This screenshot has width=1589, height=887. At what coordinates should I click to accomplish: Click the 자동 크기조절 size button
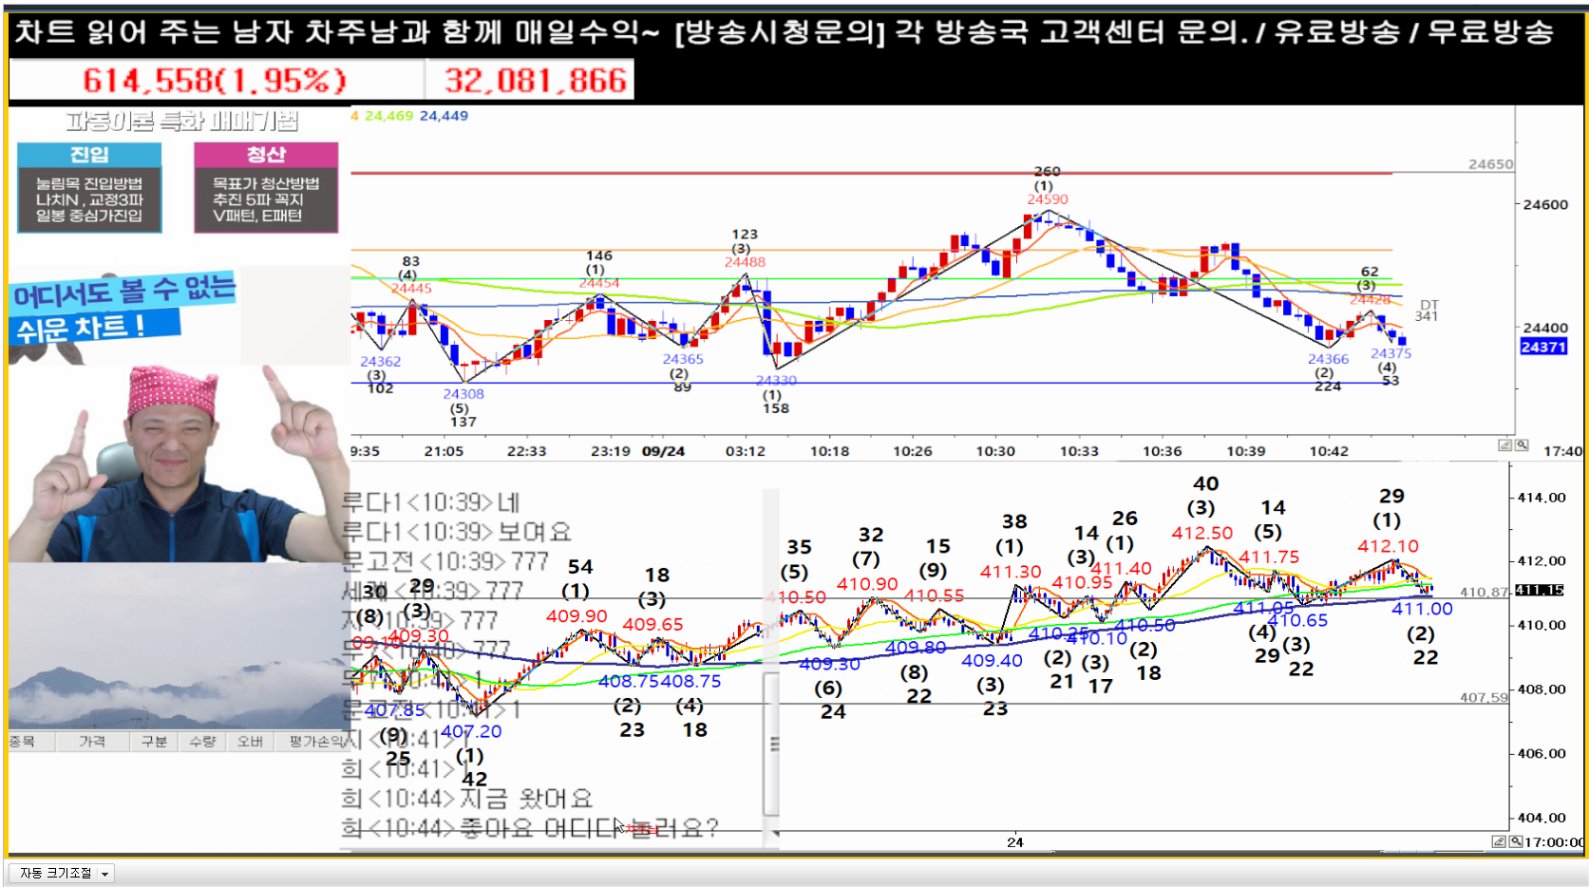[55, 874]
